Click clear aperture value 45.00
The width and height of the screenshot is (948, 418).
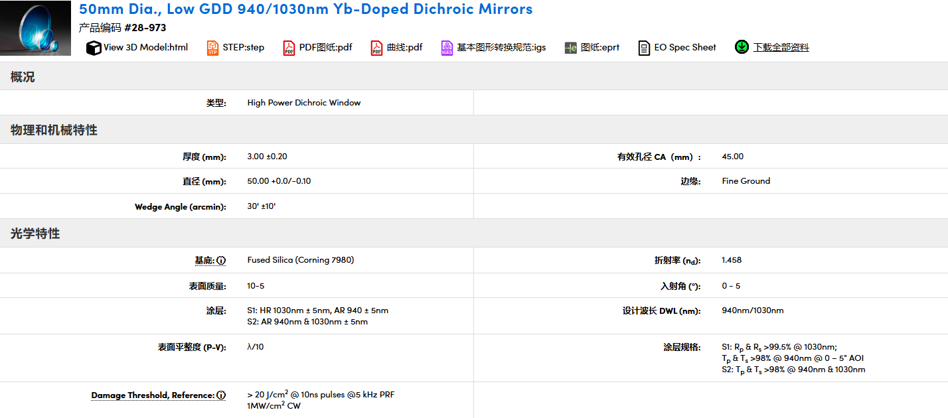[x=733, y=157]
